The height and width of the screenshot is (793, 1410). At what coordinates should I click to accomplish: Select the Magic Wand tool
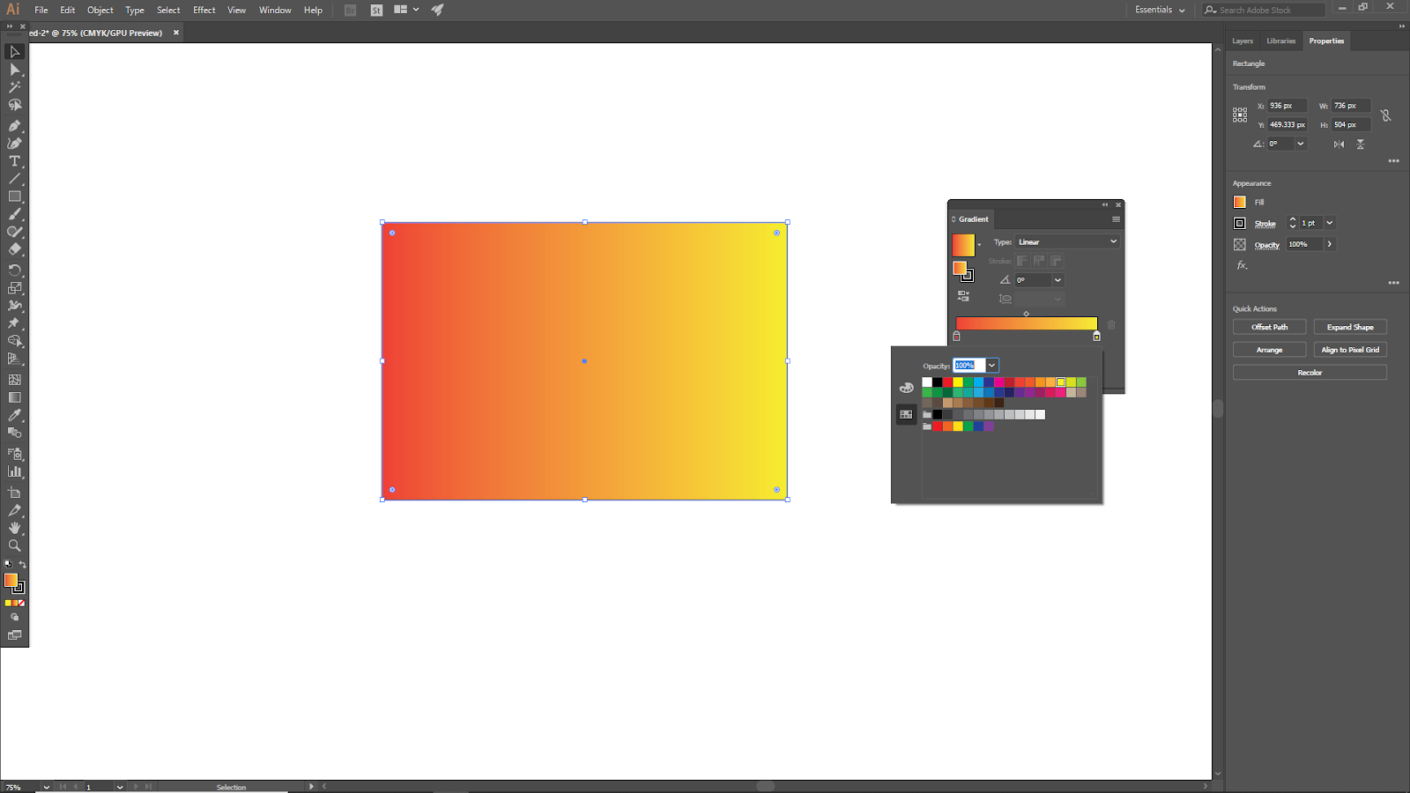[x=15, y=87]
